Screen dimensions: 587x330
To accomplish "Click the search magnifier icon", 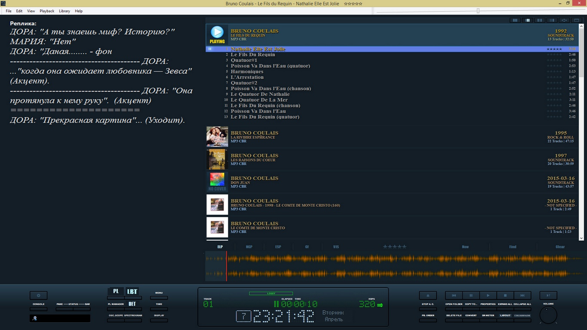I will coord(35,318).
